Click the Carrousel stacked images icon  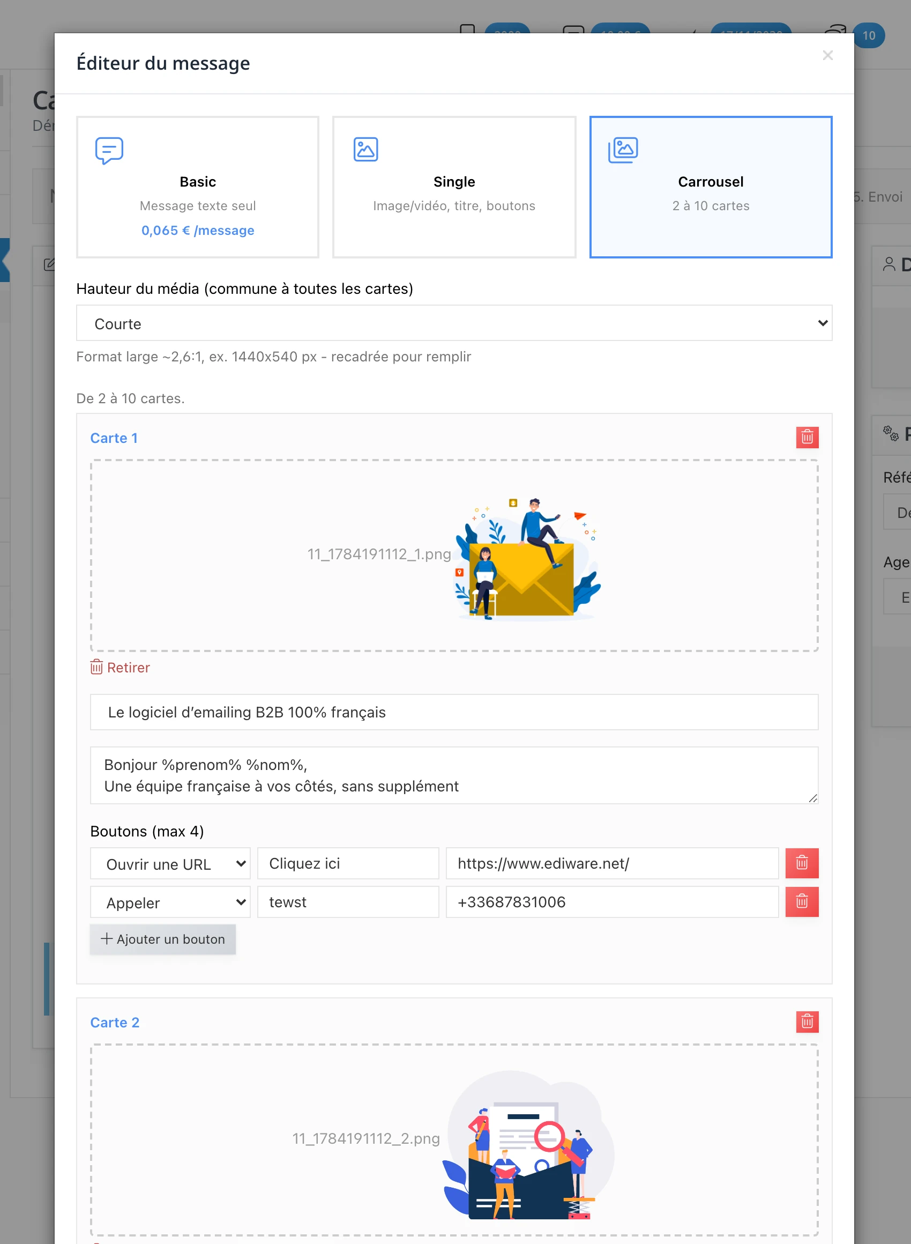tap(623, 150)
